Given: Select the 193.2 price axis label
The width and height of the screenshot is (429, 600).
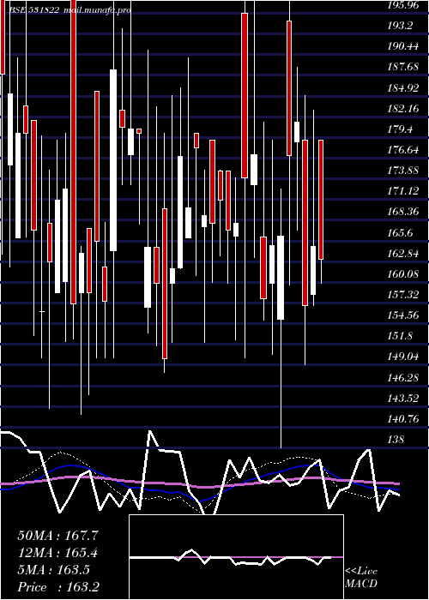Looking at the screenshot, I should coord(401,26).
